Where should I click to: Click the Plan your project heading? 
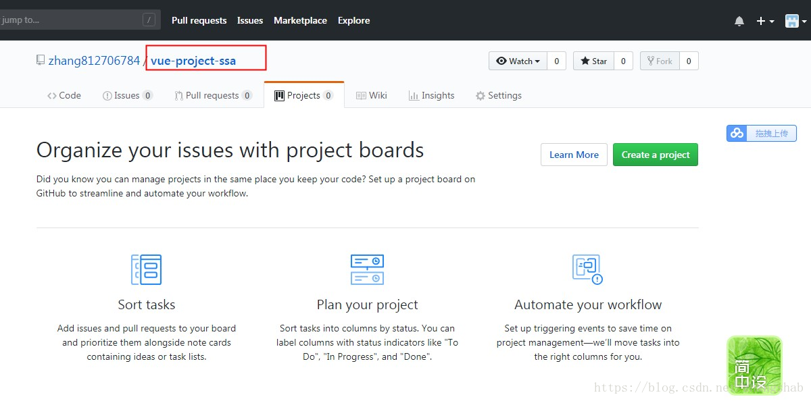[368, 304]
